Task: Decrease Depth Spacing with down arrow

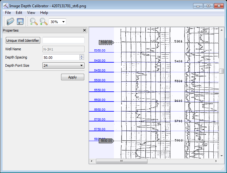Action: (x=82, y=59)
